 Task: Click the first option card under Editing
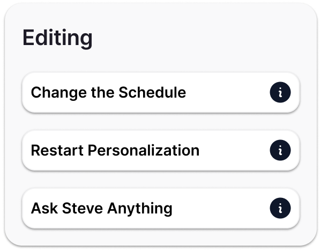coord(161,92)
